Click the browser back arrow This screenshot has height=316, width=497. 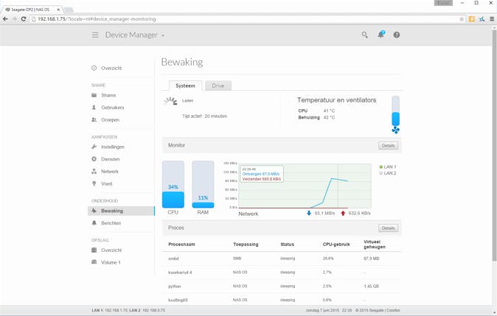(5, 19)
